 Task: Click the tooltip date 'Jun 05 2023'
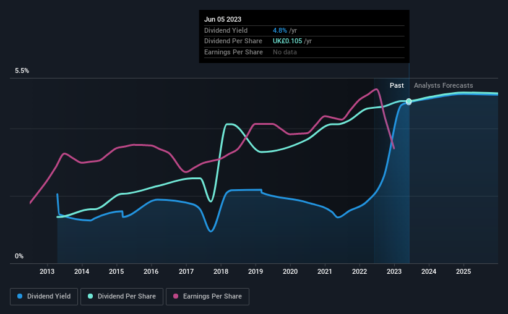coord(223,19)
